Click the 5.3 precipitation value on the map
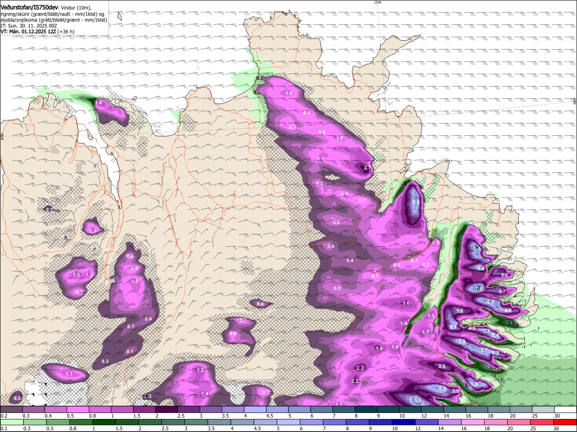Viewport: 577px width, 432px height. [x=442, y=389]
